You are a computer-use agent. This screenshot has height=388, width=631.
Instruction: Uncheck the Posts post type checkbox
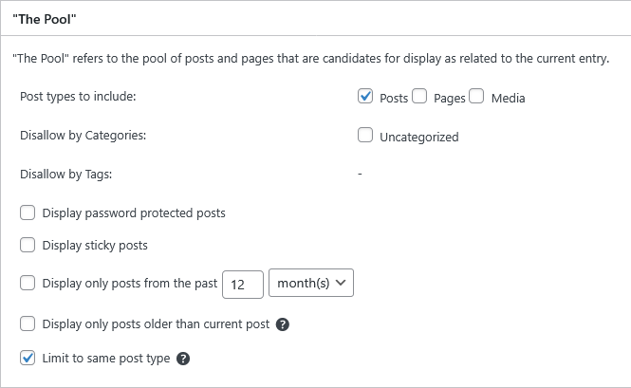coord(365,96)
